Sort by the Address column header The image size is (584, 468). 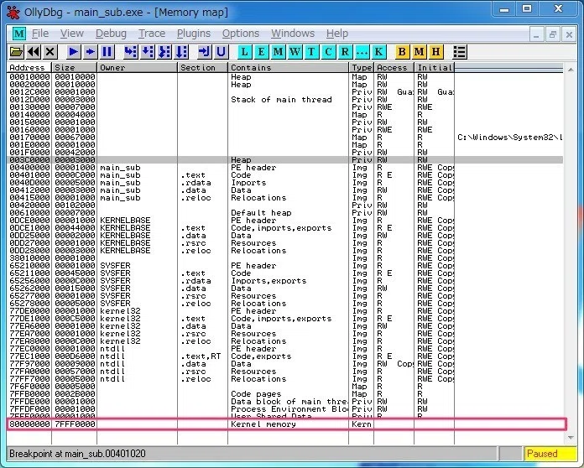29,68
